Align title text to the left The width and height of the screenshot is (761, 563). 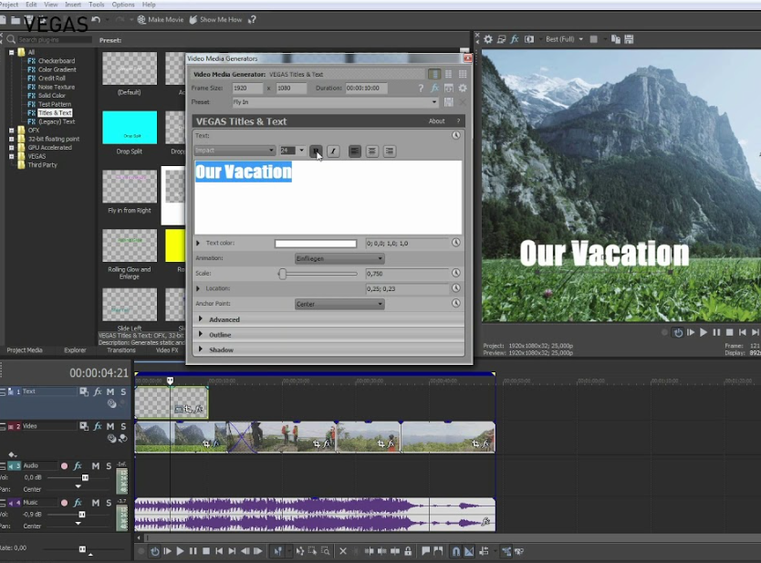(355, 151)
